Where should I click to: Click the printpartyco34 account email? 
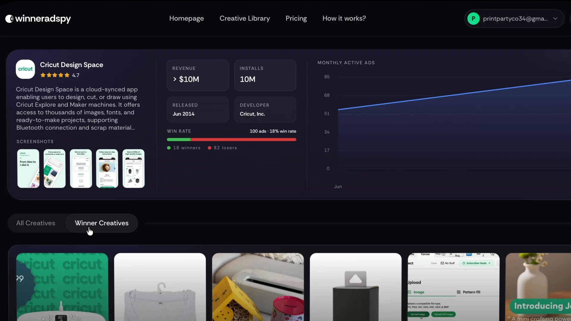click(x=515, y=18)
